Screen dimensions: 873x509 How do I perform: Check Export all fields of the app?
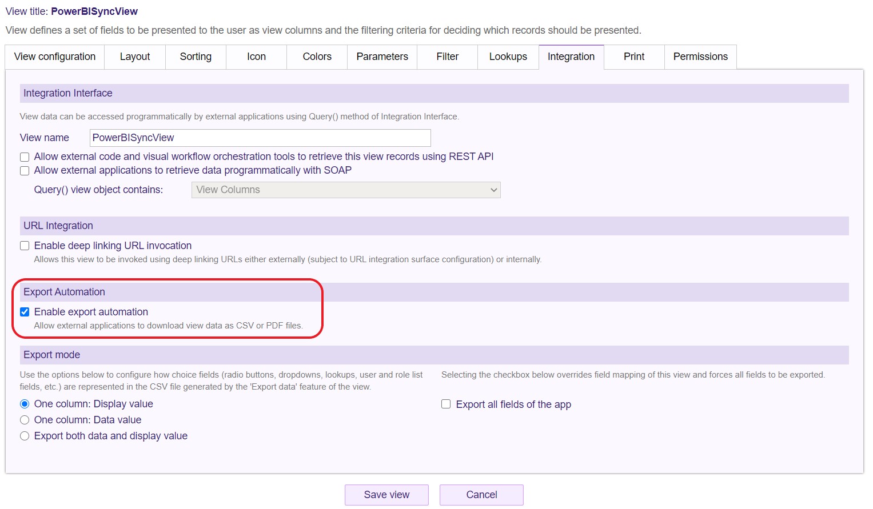click(446, 404)
